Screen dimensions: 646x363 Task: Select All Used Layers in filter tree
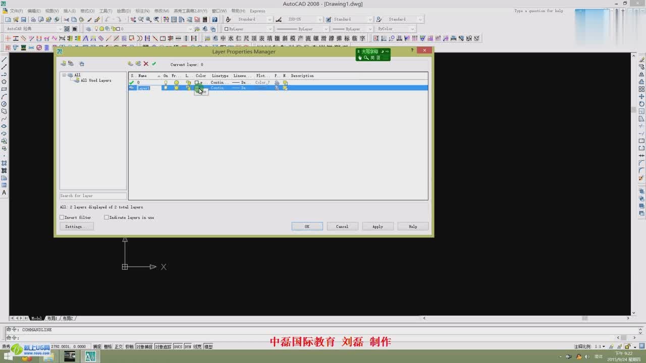pos(96,80)
